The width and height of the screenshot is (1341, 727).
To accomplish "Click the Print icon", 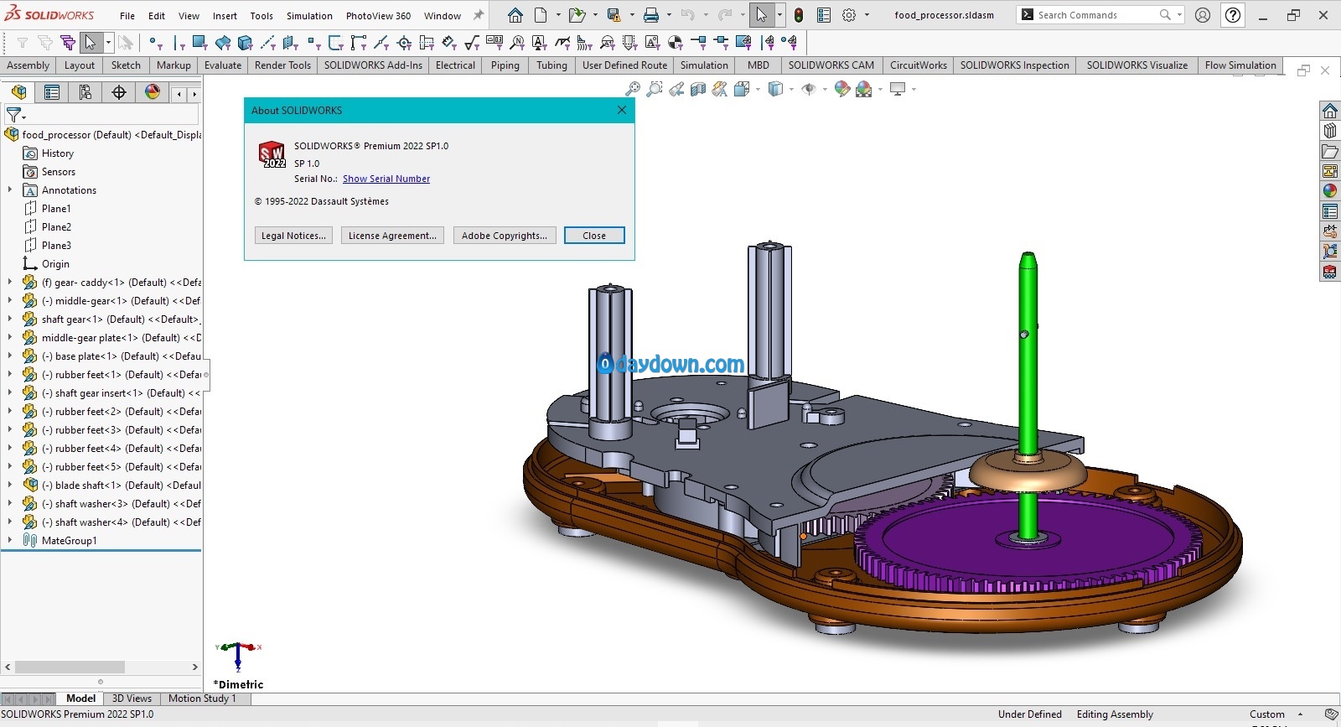I will (x=651, y=15).
